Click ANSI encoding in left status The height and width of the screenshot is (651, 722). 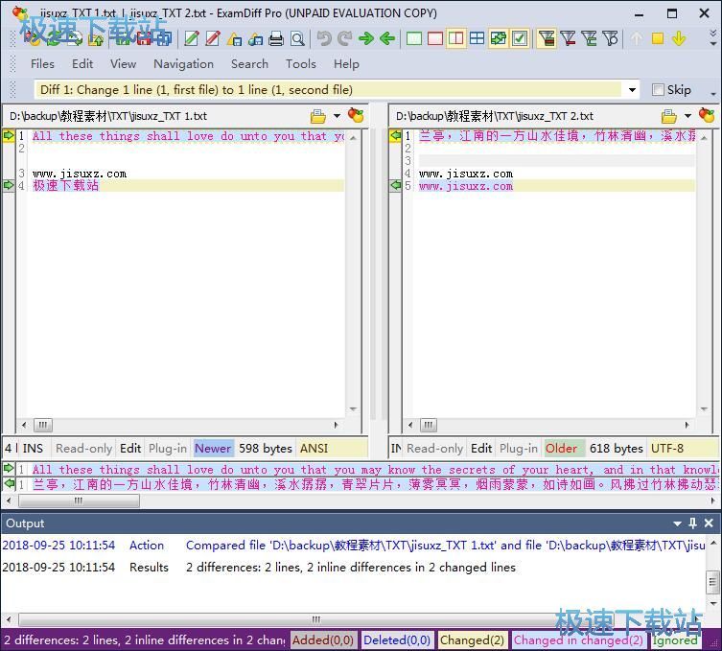(314, 449)
